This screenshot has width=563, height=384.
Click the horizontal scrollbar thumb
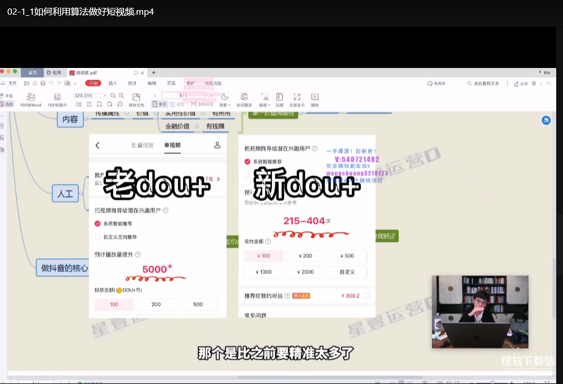click(330, 377)
